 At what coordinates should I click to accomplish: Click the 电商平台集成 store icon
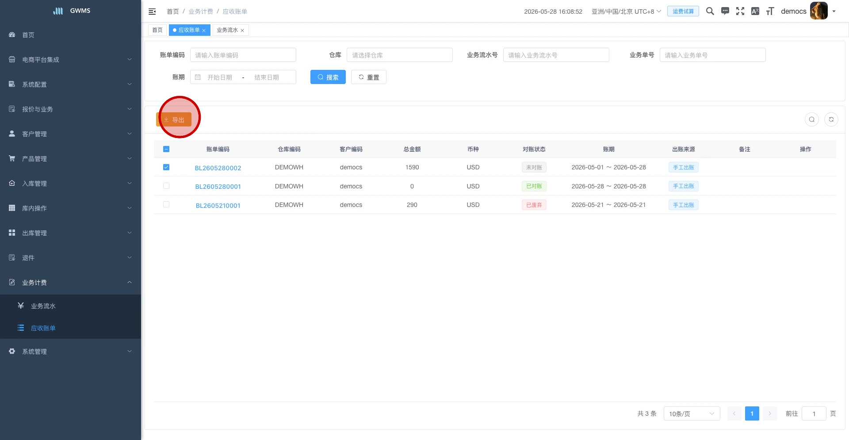point(12,59)
